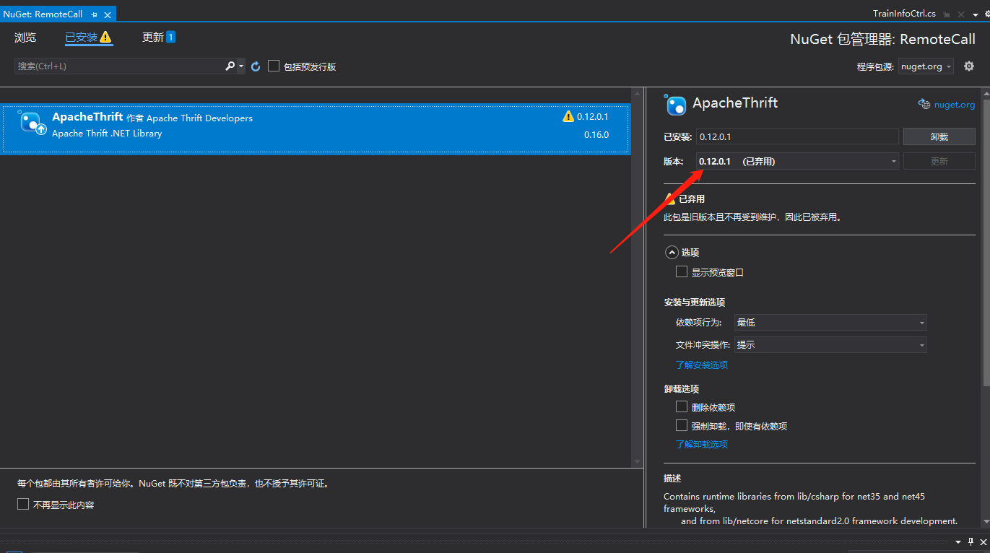Viewport: 990px width, 553px height.
Task: Close the NuGet: RemoteCall tab
Action: pyautogui.click(x=107, y=14)
